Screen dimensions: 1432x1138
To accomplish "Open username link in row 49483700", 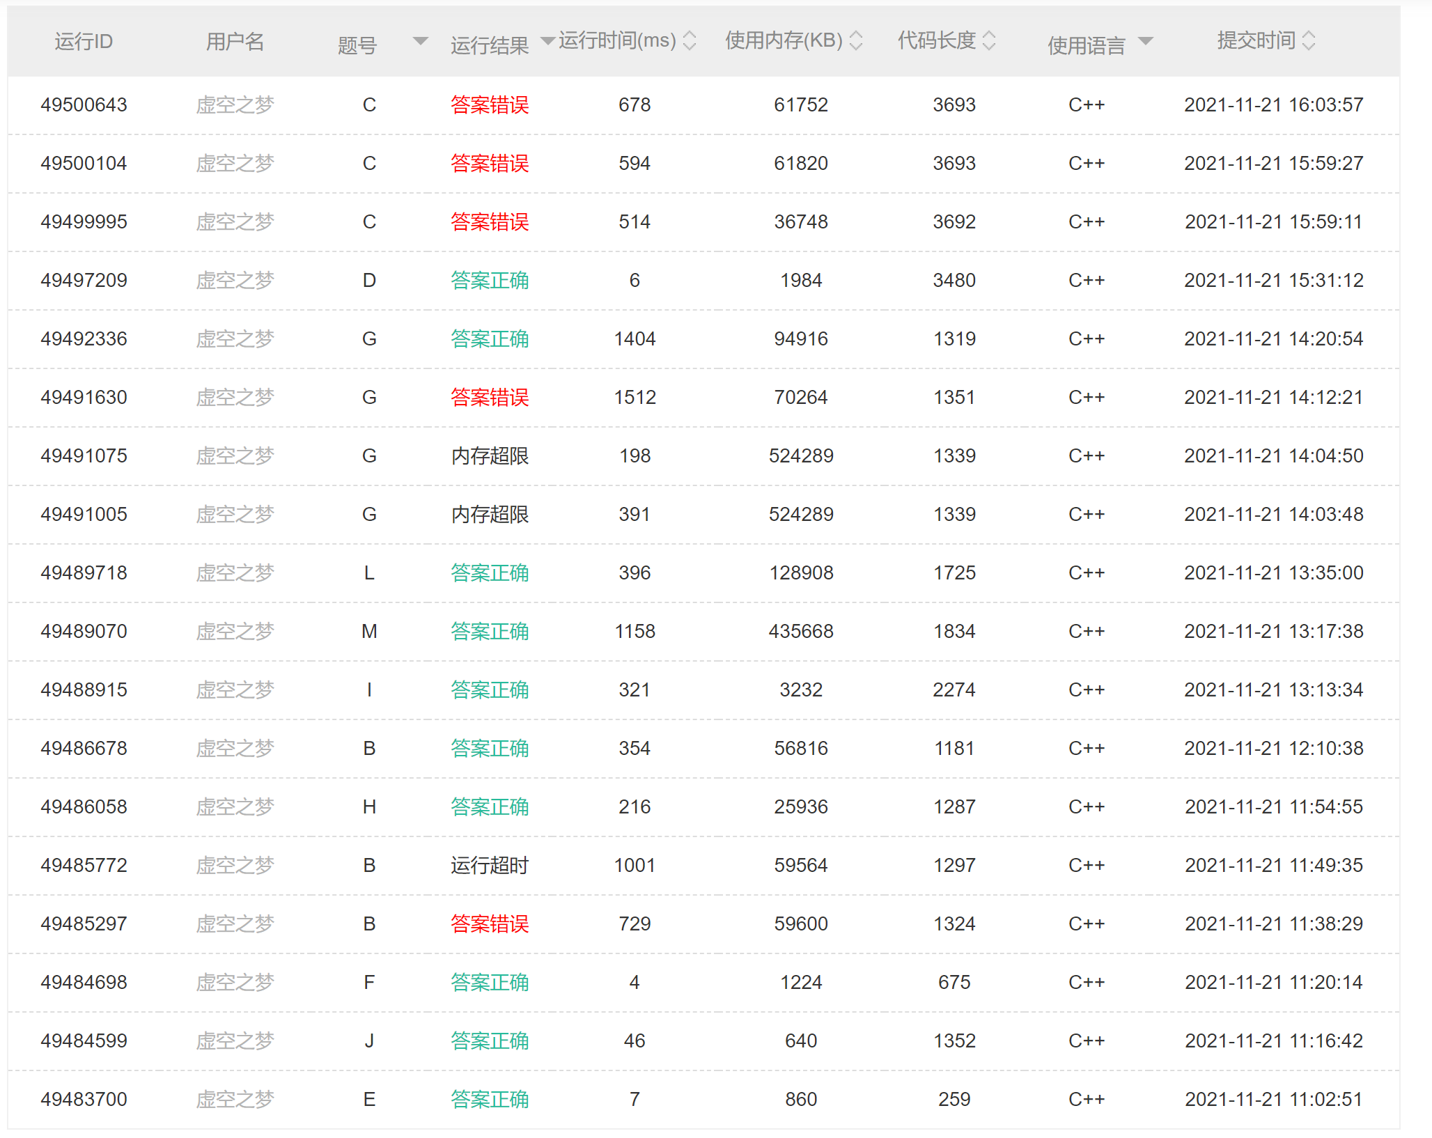I will pyautogui.click(x=235, y=1099).
